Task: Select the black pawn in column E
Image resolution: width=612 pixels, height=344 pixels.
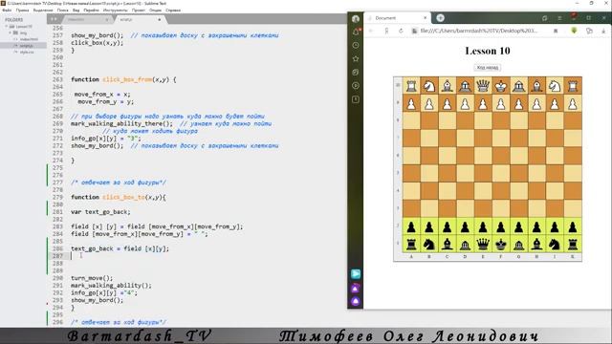Action: 483,226
